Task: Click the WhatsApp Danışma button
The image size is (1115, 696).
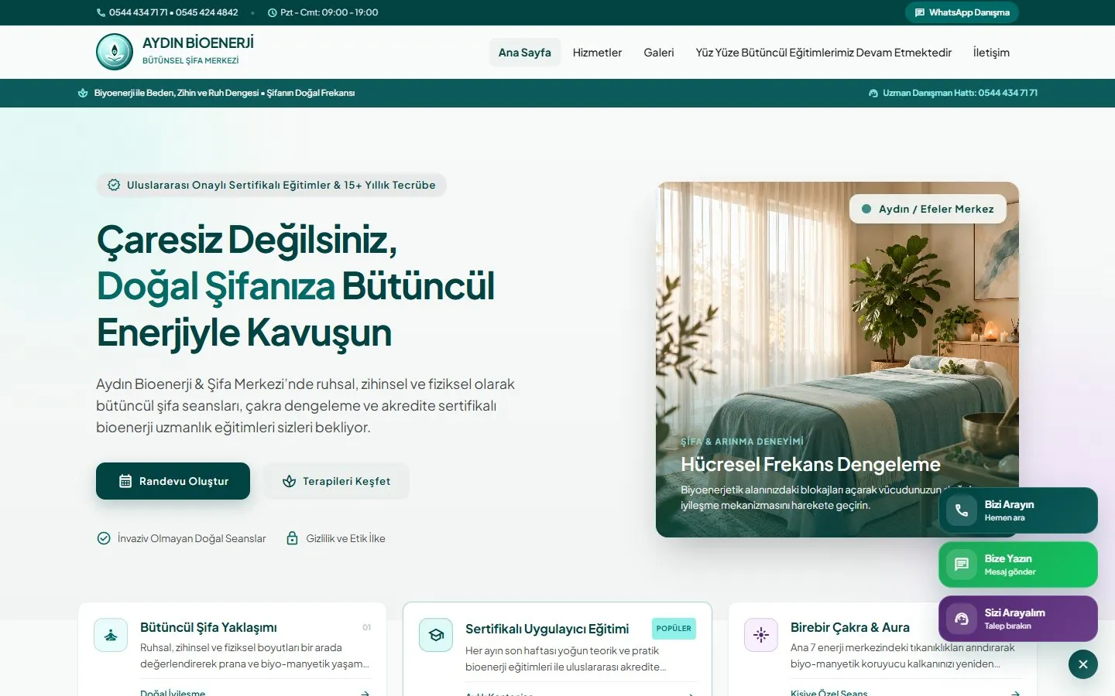Action: (x=962, y=12)
